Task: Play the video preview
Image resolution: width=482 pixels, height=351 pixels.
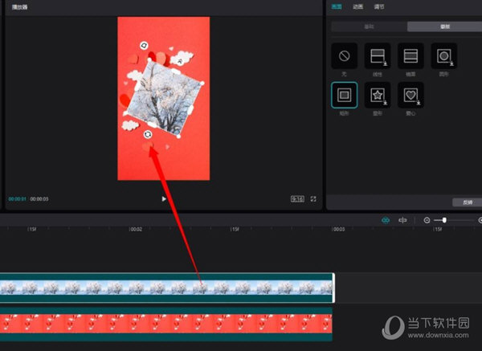Action: (x=164, y=198)
